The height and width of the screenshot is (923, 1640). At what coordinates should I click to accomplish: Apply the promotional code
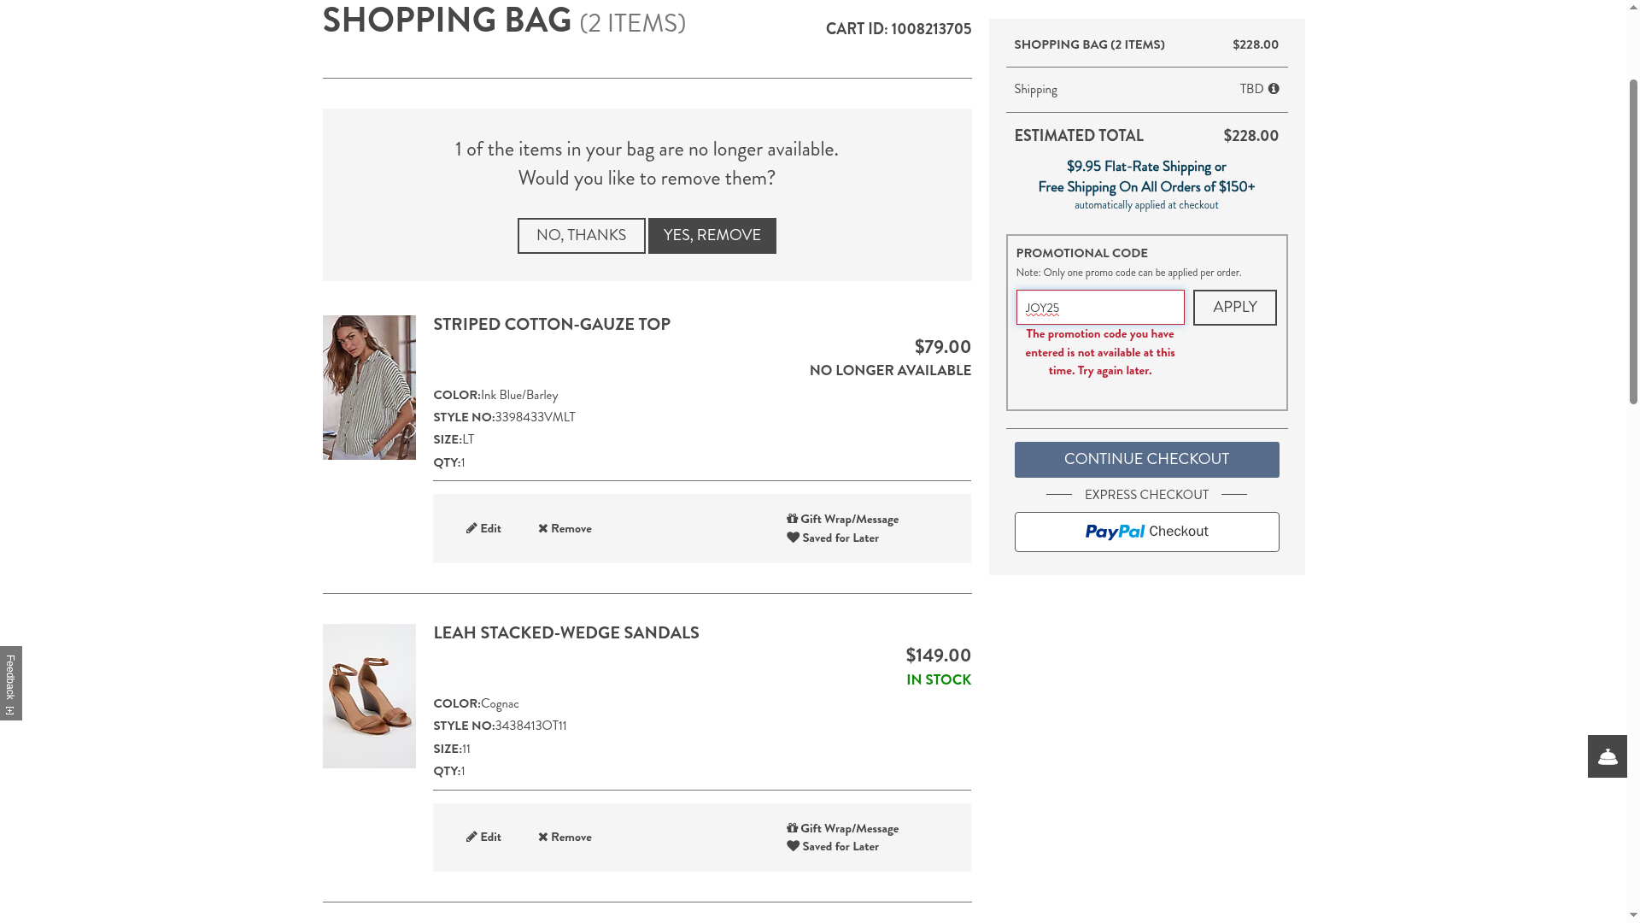pyautogui.click(x=1234, y=308)
